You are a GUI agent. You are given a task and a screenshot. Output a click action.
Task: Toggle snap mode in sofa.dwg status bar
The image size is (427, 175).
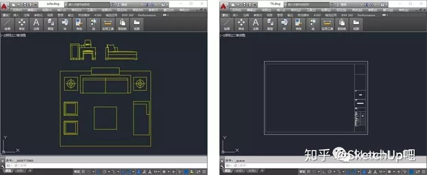tap(89, 172)
